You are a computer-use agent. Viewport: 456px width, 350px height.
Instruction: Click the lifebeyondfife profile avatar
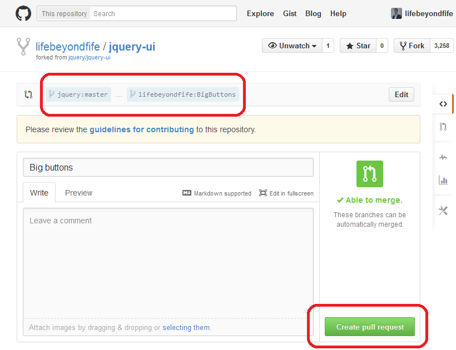point(396,13)
